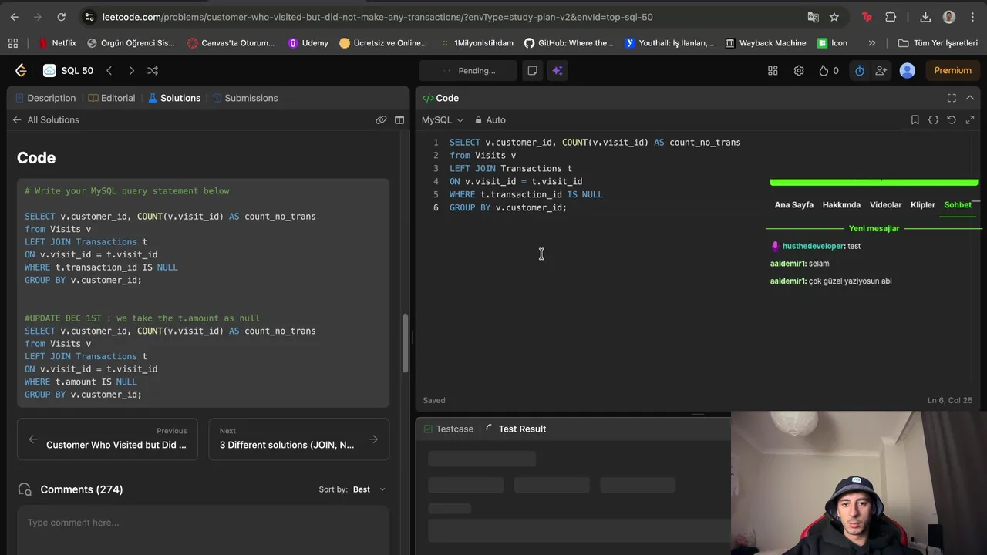The width and height of the screenshot is (987, 555).
Task: Pick a random problem with shuffle icon
Action: pyautogui.click(x=153, y=70)
